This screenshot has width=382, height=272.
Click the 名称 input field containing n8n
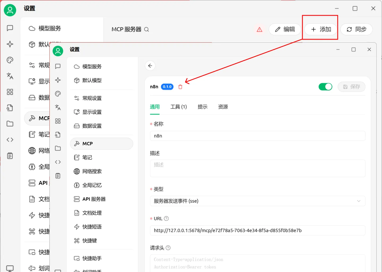coord(257,136)
